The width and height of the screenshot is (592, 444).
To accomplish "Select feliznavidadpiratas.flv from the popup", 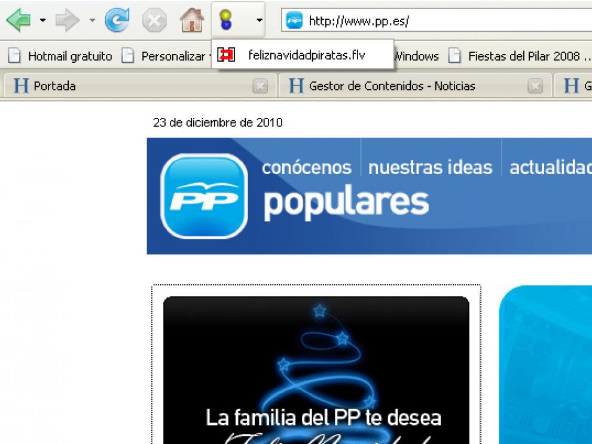I will [303, 55].
